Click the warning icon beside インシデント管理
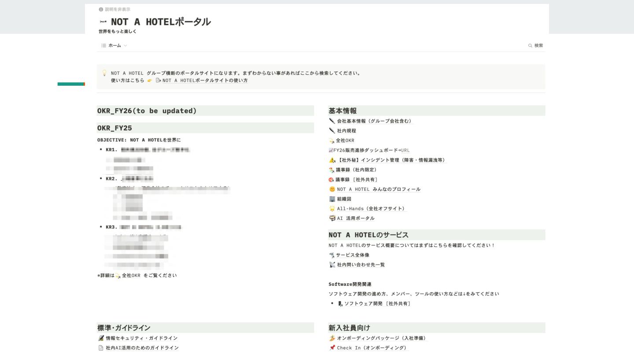The height and width of the screenshot is (356, 634). (x=332, y=160)
